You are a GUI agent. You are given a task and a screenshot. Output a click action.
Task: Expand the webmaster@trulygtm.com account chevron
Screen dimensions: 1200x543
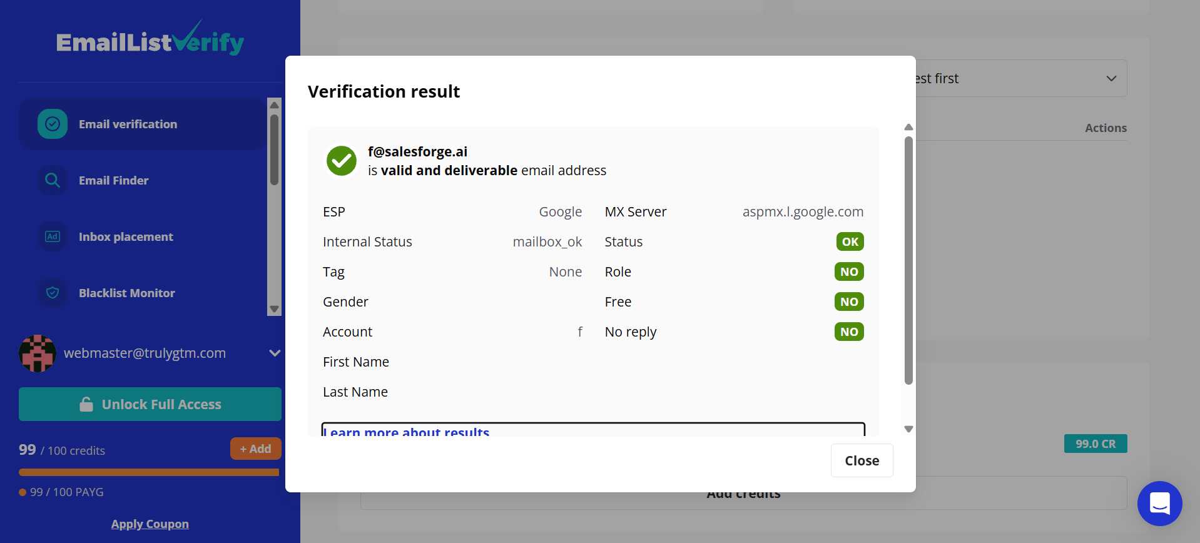(x=274, y=353)
